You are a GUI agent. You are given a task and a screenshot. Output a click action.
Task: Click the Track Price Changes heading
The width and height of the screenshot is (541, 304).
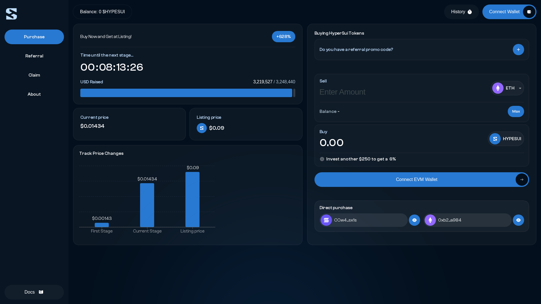pos(101,153)
